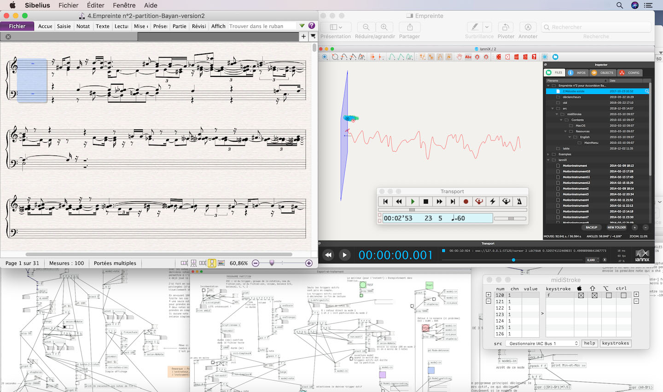Screen dimensions: 663x392
Task: Toggle upper small checkbox left of Transport timecode
Action: click(380, 215)
